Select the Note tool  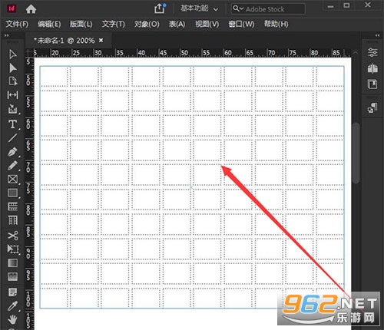pyautogui.click(x=12, y=292)
